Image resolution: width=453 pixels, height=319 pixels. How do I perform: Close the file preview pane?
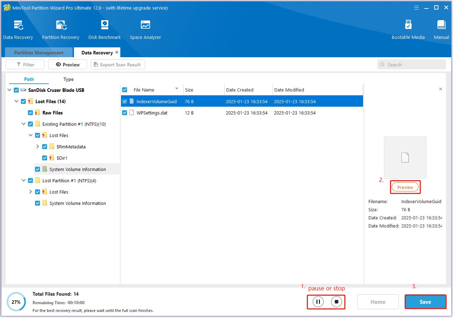(441, 89)
